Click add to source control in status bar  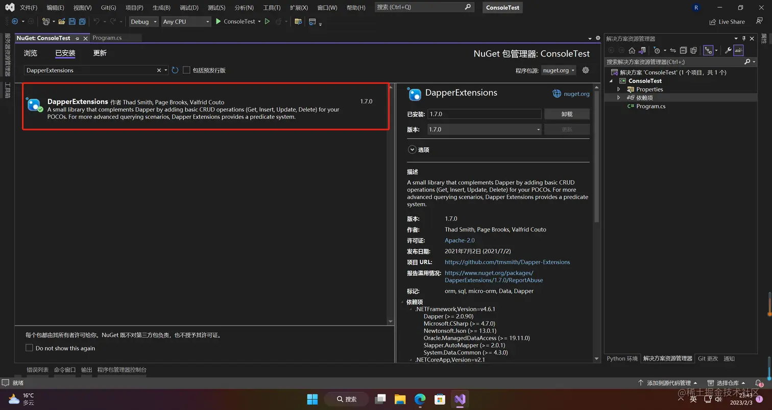coord(668,382)
